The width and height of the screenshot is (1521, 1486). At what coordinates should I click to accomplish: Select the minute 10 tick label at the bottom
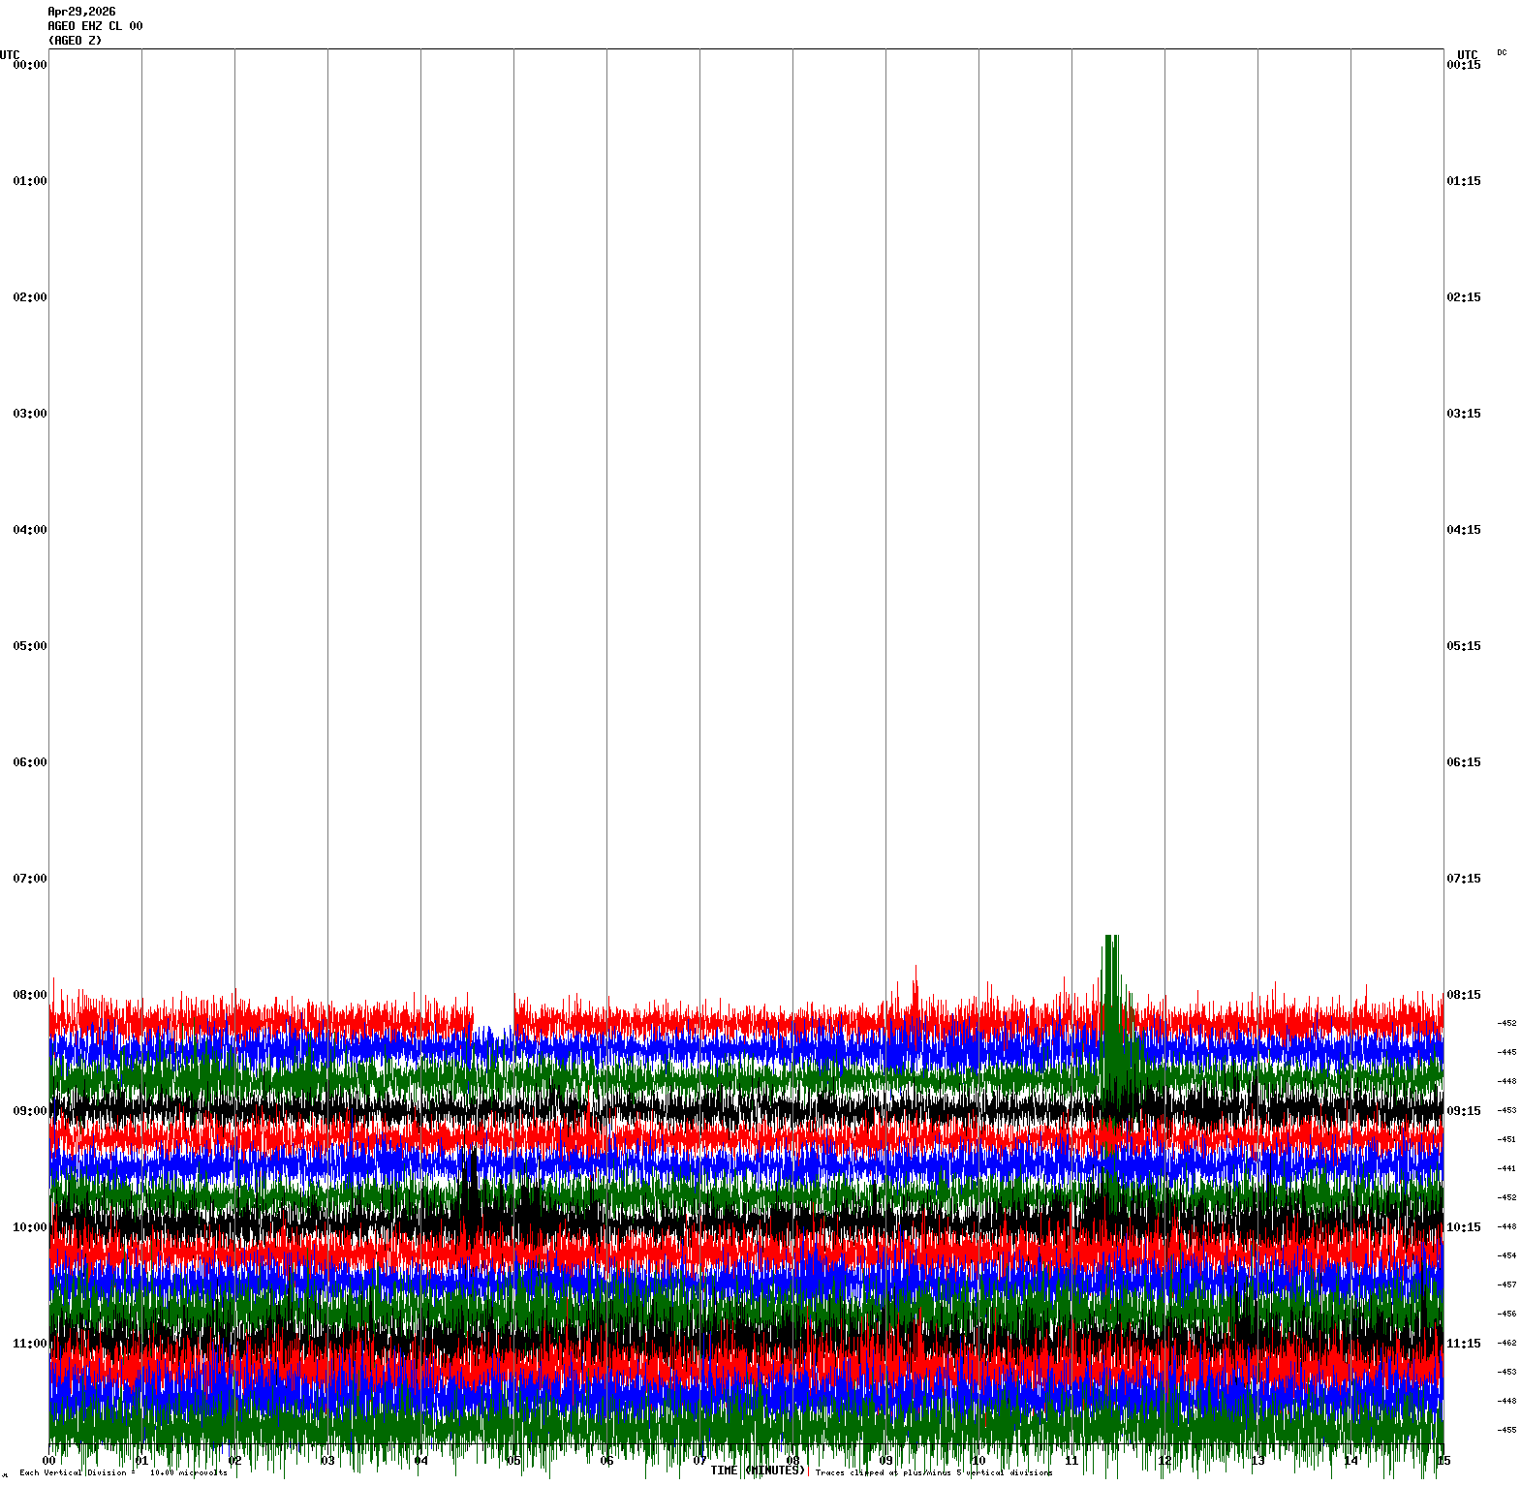pos(978,1461)
